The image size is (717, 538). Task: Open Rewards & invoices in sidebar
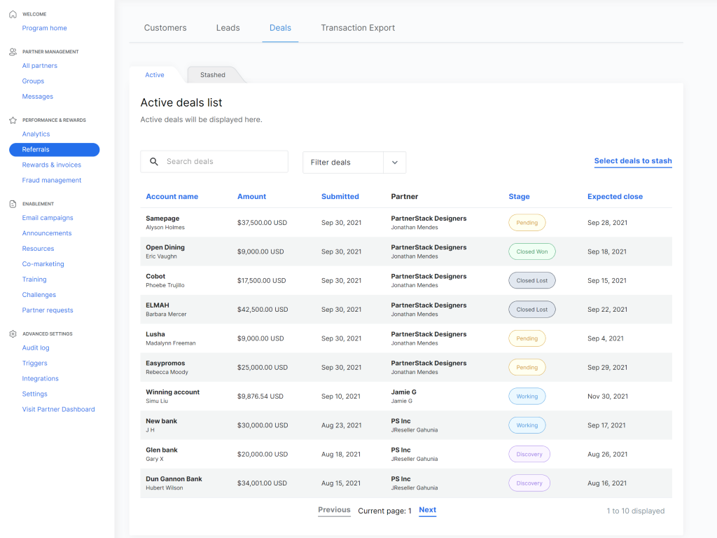[x=52, y=165]
